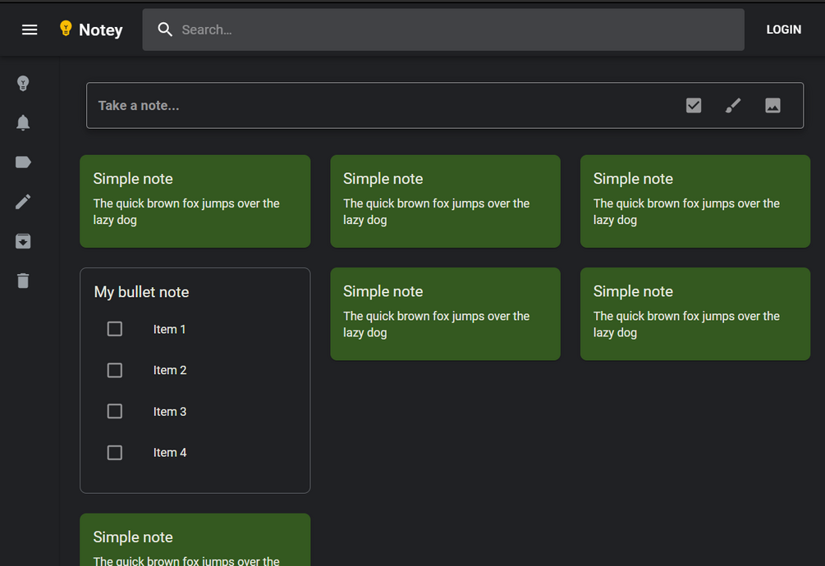825x566 pixels.
Task: Click the sidebar pencil edit icon
Action: click(x=23, y=202)
